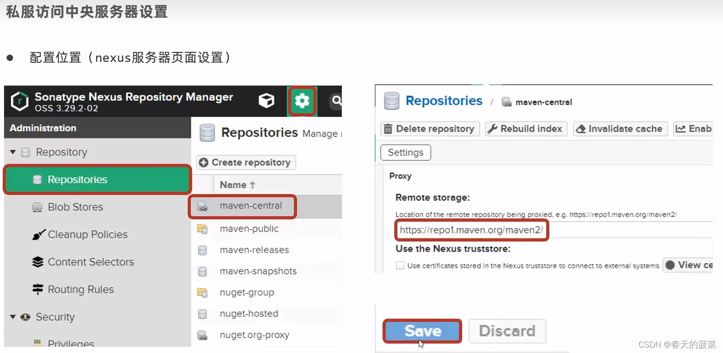
Task: Click the Rebuild index button
Action: tap(526, 129)
